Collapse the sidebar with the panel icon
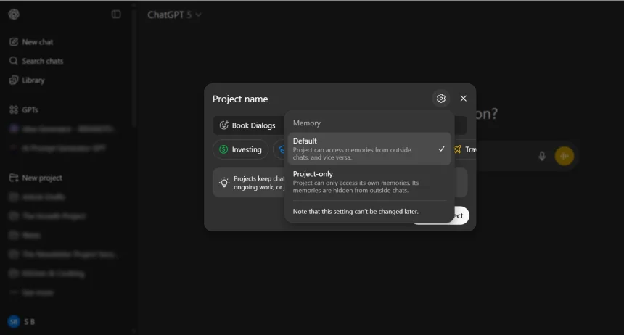 (116, 15)
